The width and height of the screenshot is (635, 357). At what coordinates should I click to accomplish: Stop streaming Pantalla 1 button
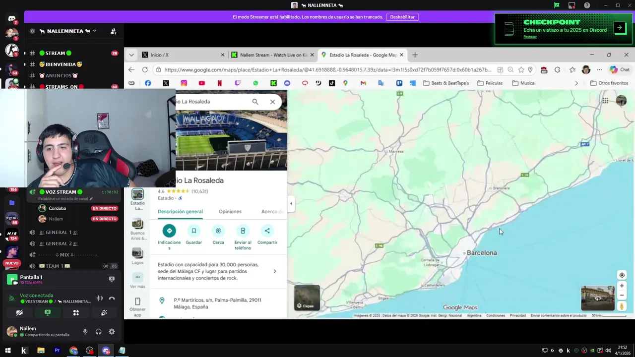pos(112,279)
